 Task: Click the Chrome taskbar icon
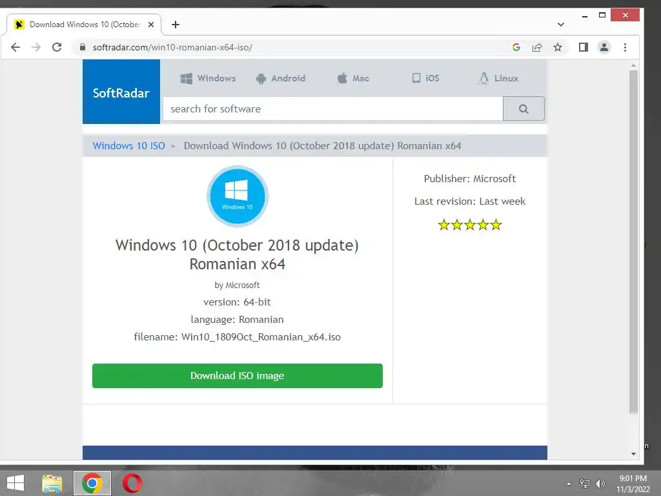(x=92, y=483)
